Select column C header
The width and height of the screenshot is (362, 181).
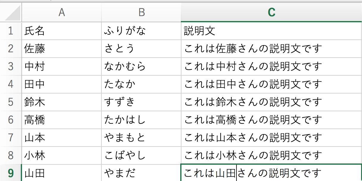point(271,12)
